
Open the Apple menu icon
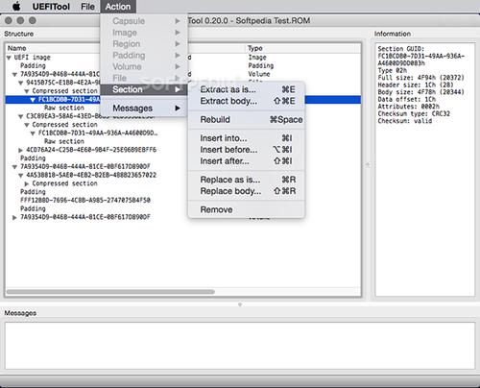(16, 7)
